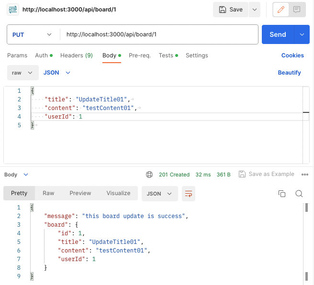Image resolution: width=314 pixels, height=285 pixels.
Task: Toggle the line wrap icon
Action: coord(189,194)
